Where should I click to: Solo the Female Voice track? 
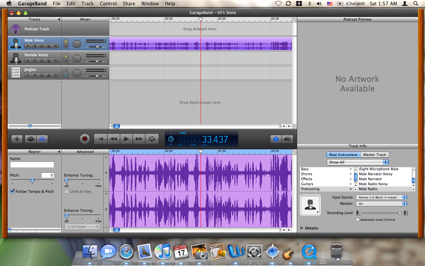(42, 61)
